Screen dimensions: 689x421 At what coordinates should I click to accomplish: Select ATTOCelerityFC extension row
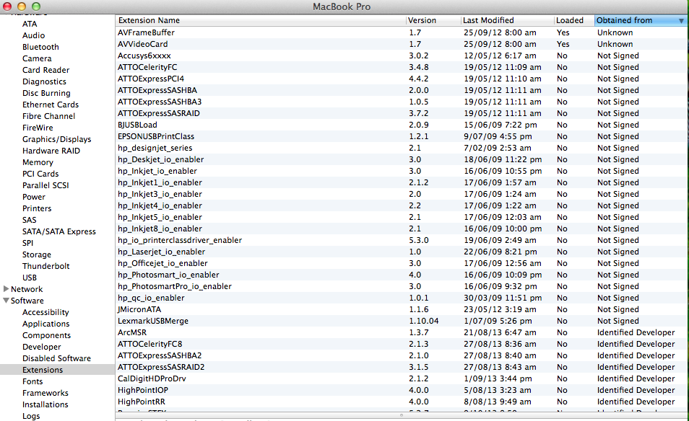pos(402,67)
